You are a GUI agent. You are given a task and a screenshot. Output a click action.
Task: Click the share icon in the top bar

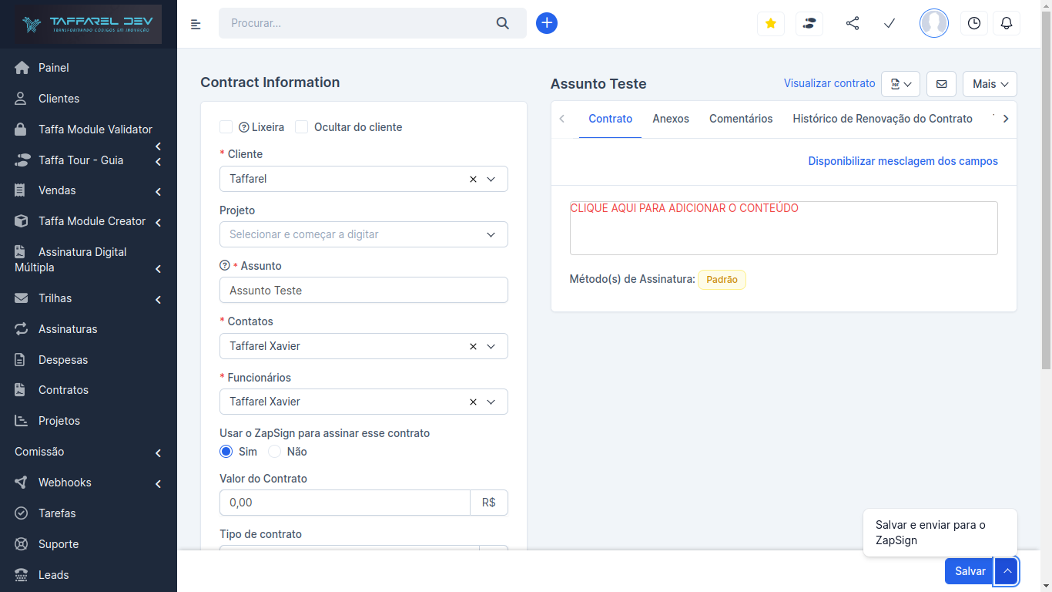click(x=853, y=23)
